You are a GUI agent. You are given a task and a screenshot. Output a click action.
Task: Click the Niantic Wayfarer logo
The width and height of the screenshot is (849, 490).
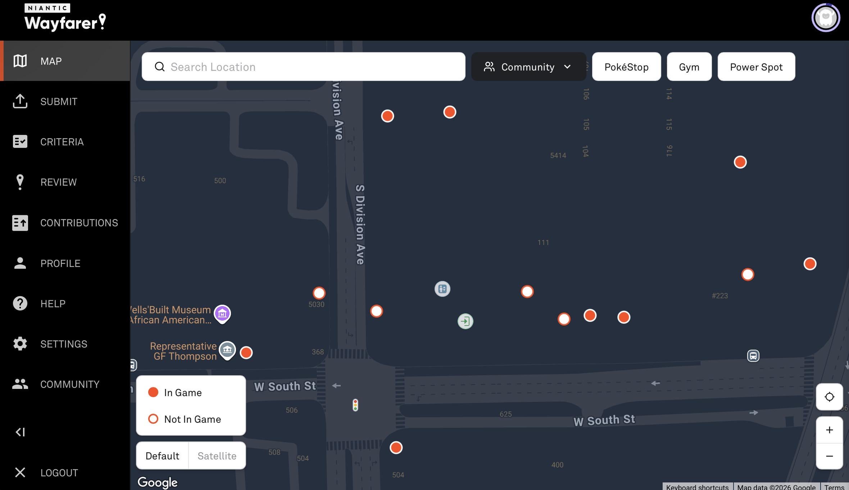pyautogui.click(x=65, y=18)
